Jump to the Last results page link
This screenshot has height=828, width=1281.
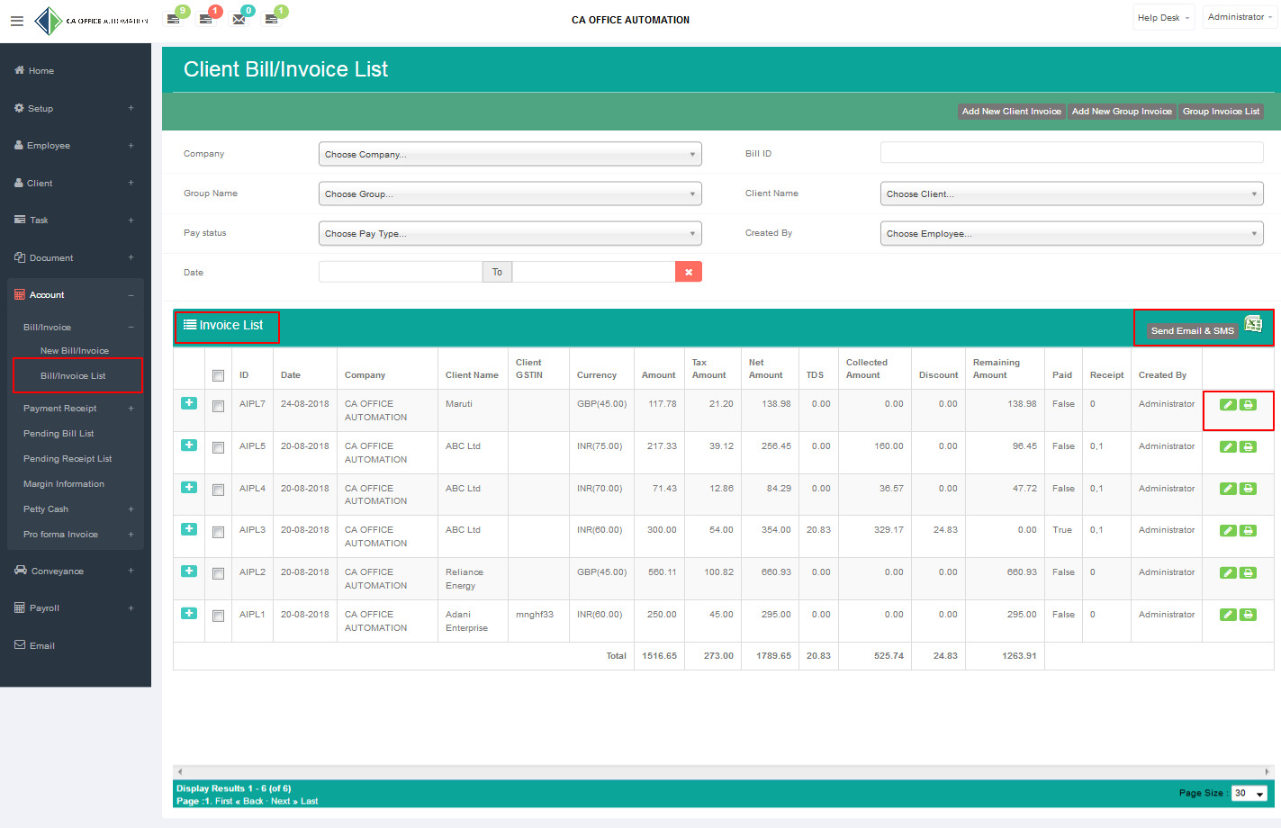(x=309, y=801)
